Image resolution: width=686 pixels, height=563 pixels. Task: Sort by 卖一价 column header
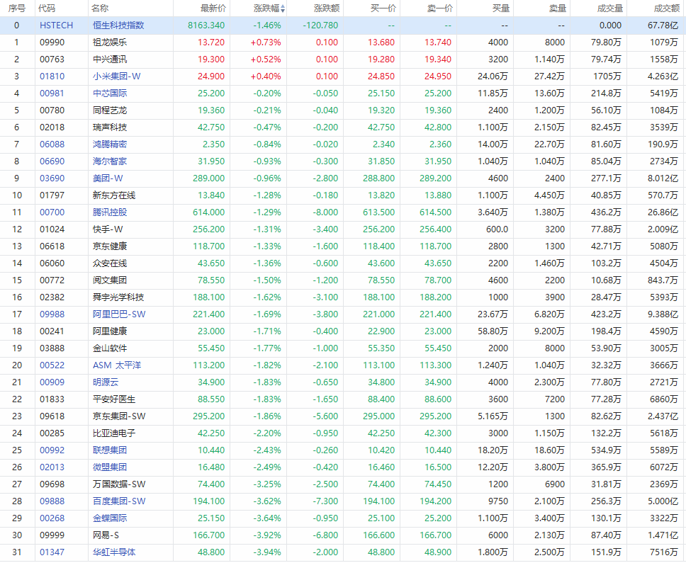coord(440,8)
